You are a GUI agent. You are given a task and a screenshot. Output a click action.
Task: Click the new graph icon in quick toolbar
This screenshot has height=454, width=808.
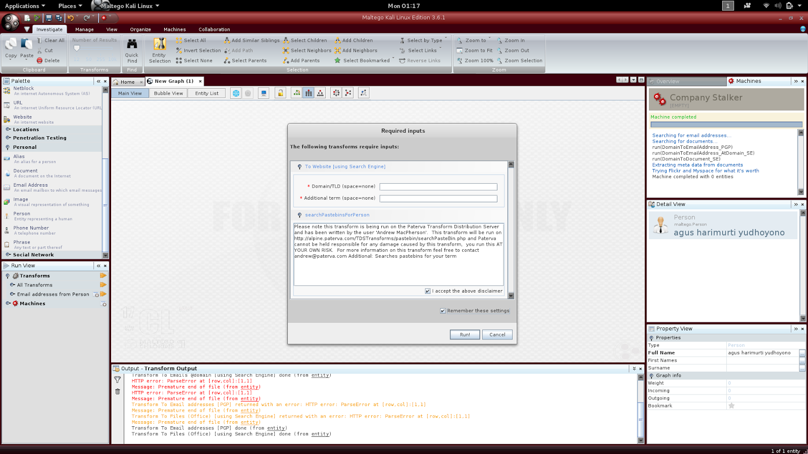pyautogui.click(x=27, y=18)
